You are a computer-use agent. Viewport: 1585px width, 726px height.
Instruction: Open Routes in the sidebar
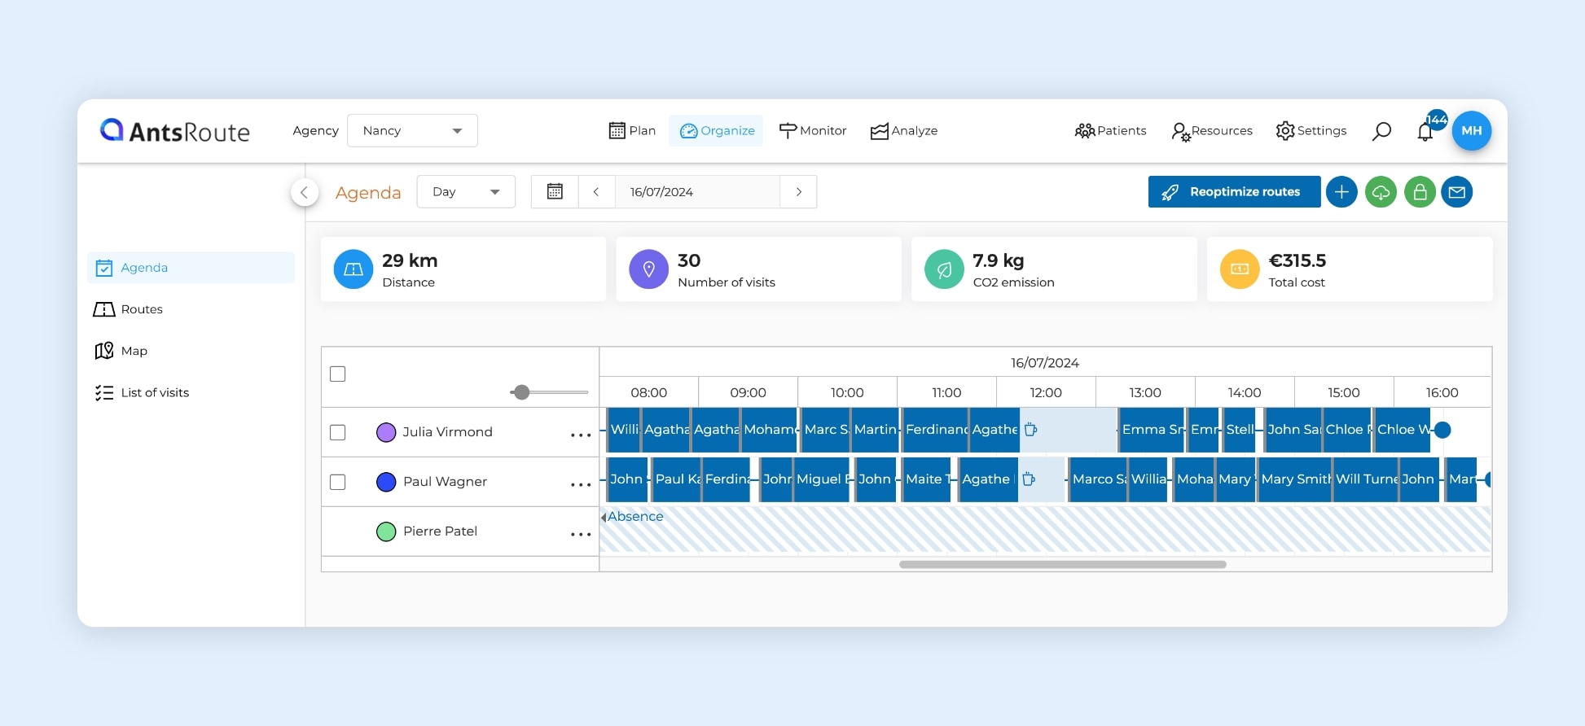(x=142, y=309)
